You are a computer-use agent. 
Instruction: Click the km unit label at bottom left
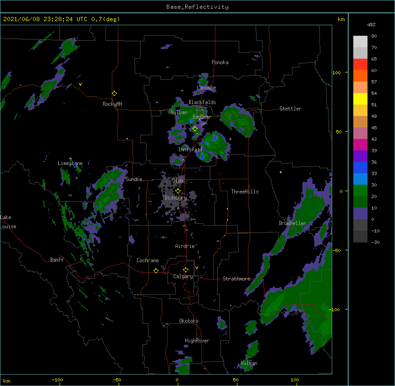click(7, 381)
